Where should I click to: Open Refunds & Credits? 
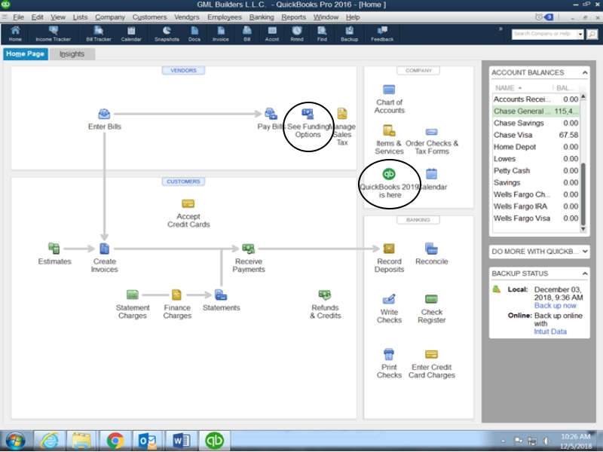point(325,304)
